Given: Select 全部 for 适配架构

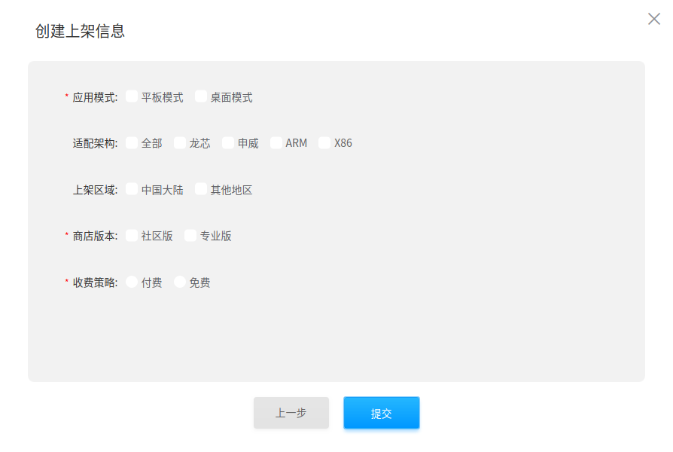Looking at the screenshot, I should click(x=132, y=142).
